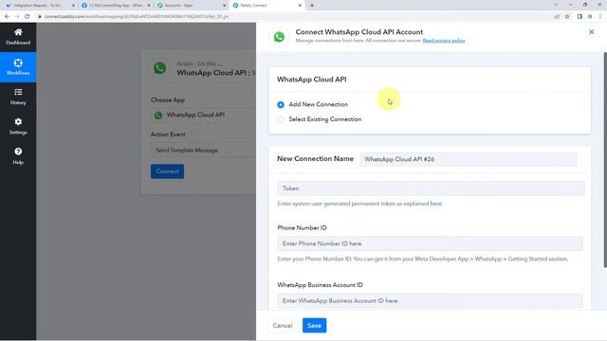Click the 'WhatsApp Business Account ID' label
This screenshot has width=607, height=341.
[320, 285]
